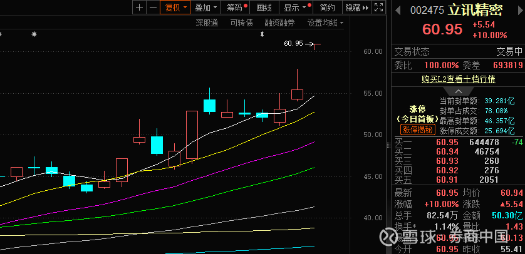The height and width of the screenshot is (254, 525).
Task: Click the event star marker above the chart
Action: (34, 34)
